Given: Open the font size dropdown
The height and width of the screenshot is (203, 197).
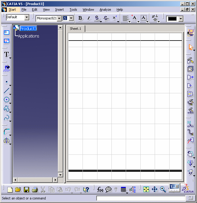Looking at the screenshot, I should click(x=71, y=18).
